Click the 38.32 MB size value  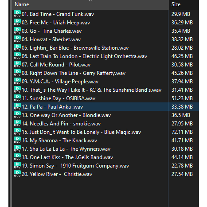click(x=182, y=39)
